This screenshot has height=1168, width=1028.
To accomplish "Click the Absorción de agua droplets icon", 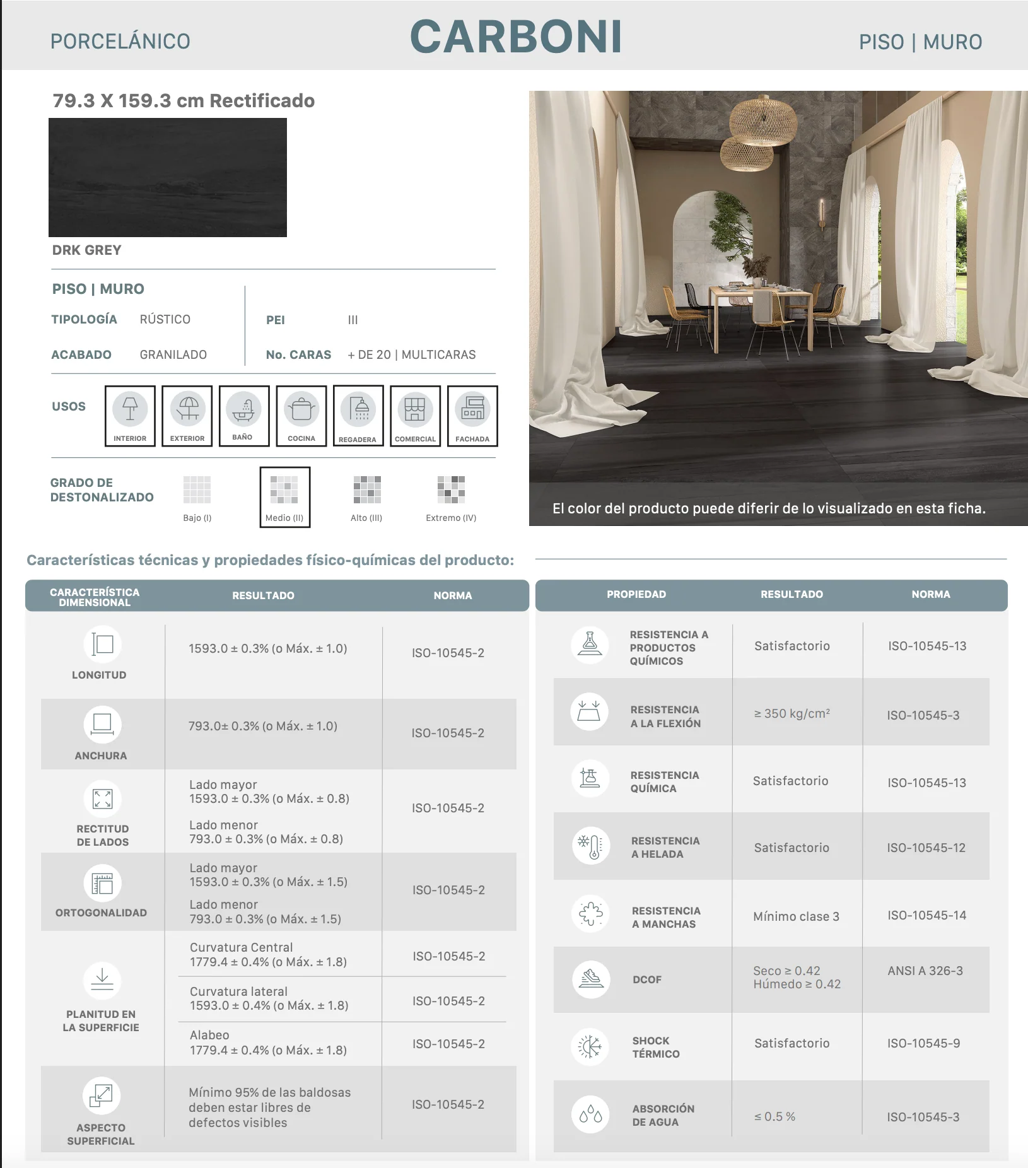I will (591, 1114).
